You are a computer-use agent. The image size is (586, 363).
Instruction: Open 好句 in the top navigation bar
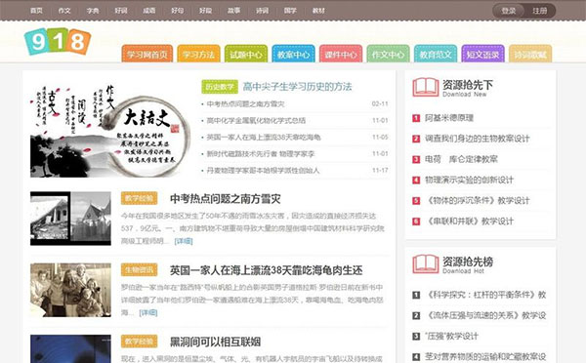tap(177, 11)
